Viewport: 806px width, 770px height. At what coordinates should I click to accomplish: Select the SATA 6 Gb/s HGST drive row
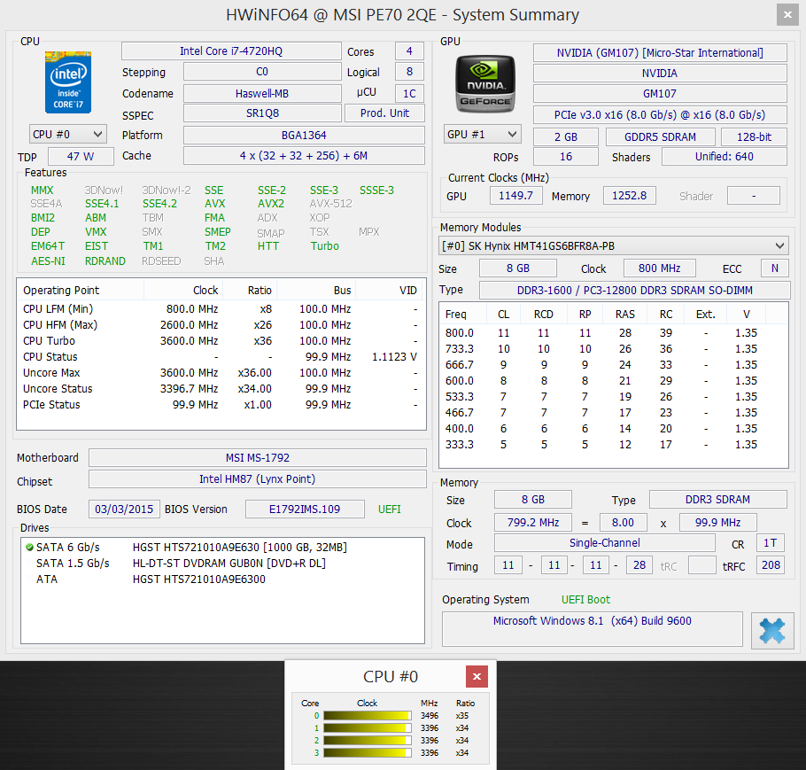(x=222, y=548)
